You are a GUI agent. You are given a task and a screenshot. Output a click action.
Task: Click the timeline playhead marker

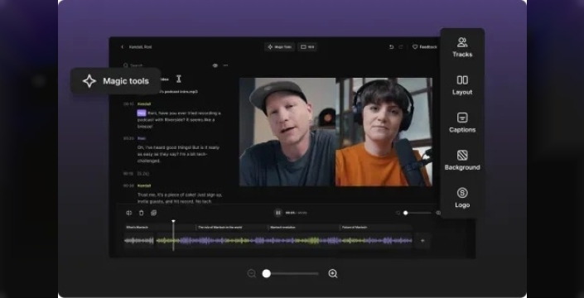[x=173, y=221]
